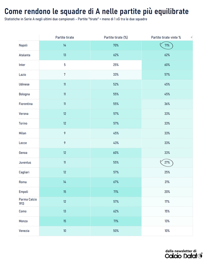The height and width of the screenshot is (263, 211).
Task: Click the 'dalla newsletter di' text
Action: tap(181, 251)
